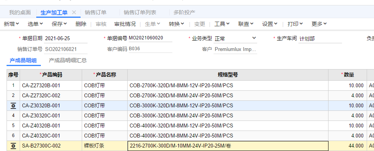Image resolution: width=374 pixels, height=151 pixels.
Task: Click the 2216-2700K-300D/M-10MM-24V-IP20-25M/卷 spec cell
Action: (228, 146)
